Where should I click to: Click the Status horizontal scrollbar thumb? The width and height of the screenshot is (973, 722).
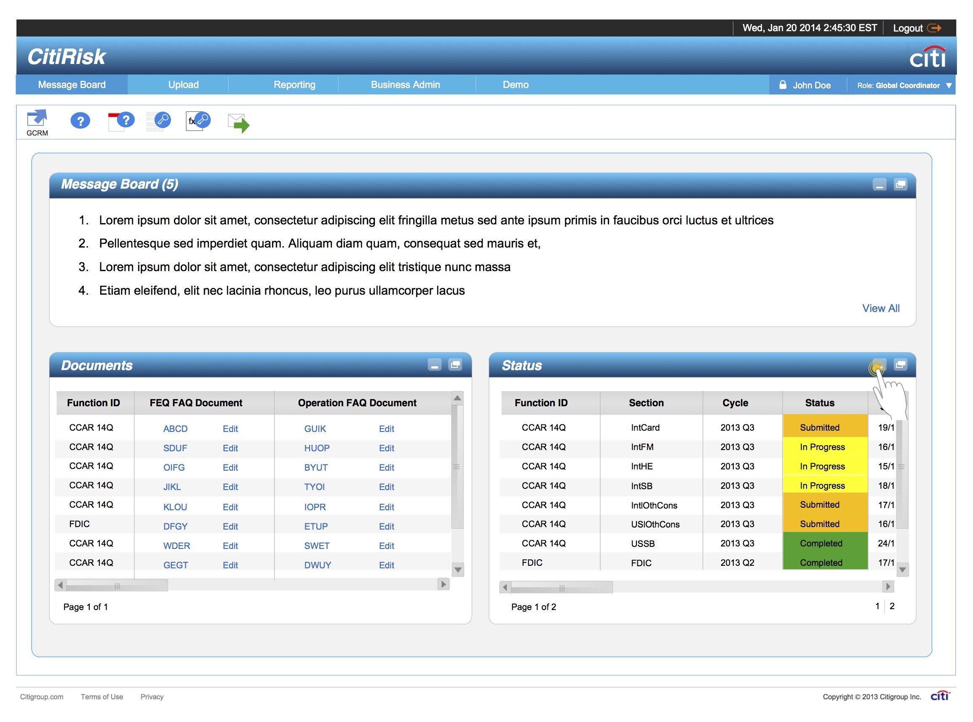[x=562, y=587]
